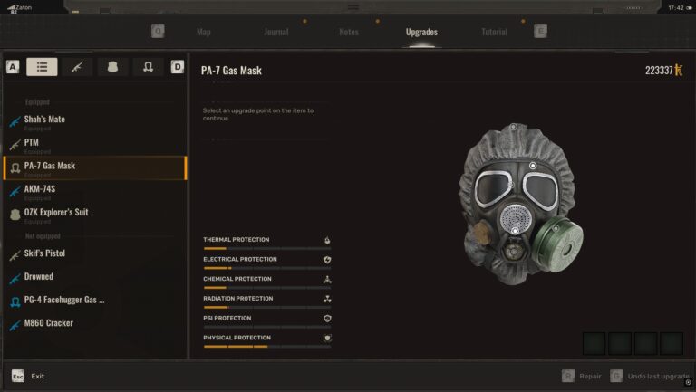Click the coupon currency icon
Screen dimensions: 696x392
tap(679, 70)
